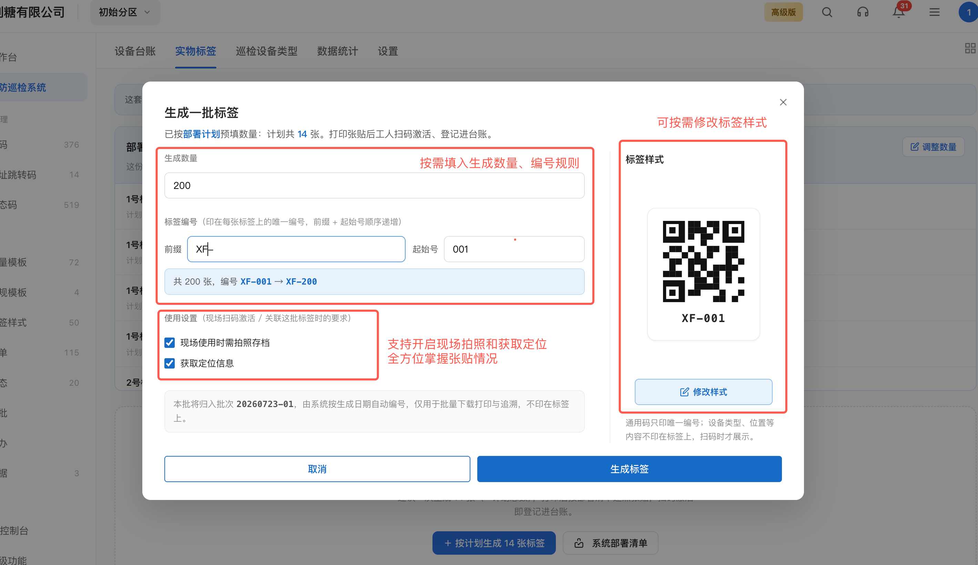Select the 实物标签 tab
This screenshot has width=978, height=565.
coord(196,51)
